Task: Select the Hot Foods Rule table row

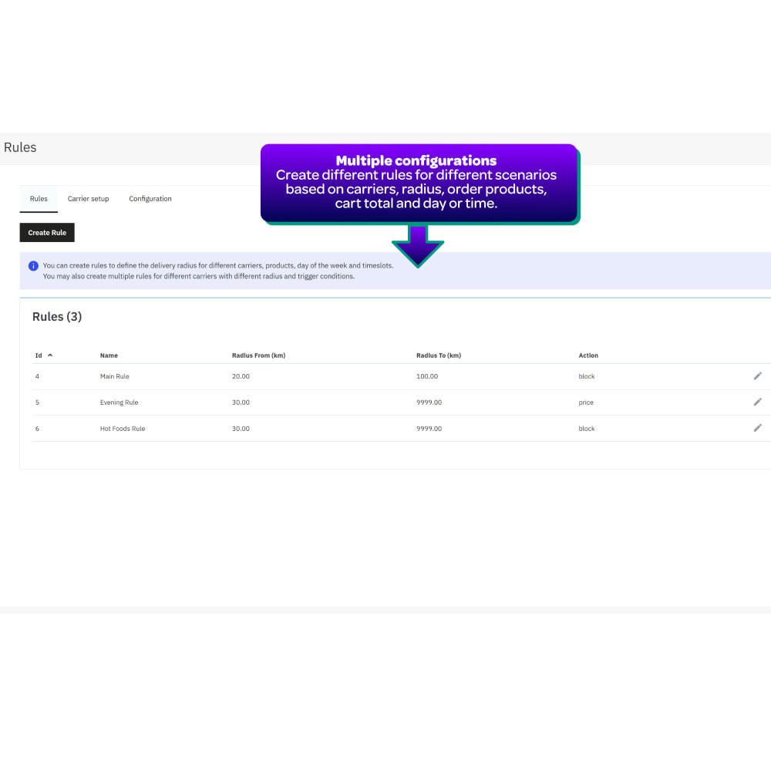Action: click(x=308, y=428)
